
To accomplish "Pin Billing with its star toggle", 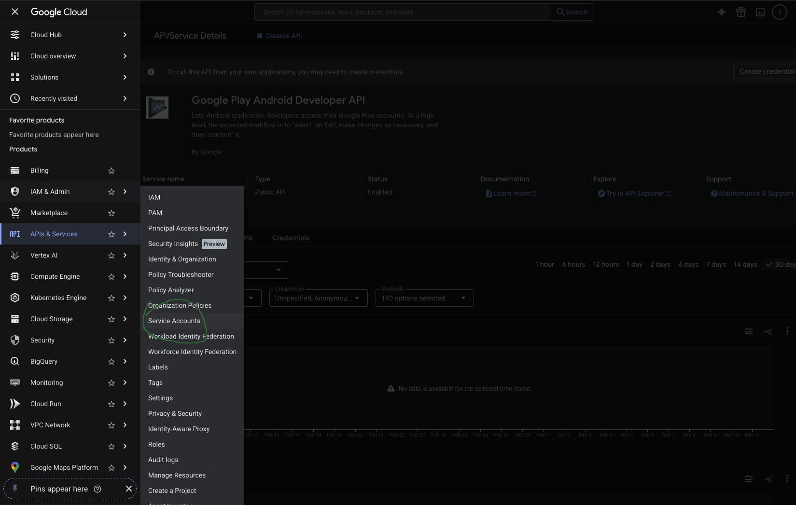I will (112, 170).
